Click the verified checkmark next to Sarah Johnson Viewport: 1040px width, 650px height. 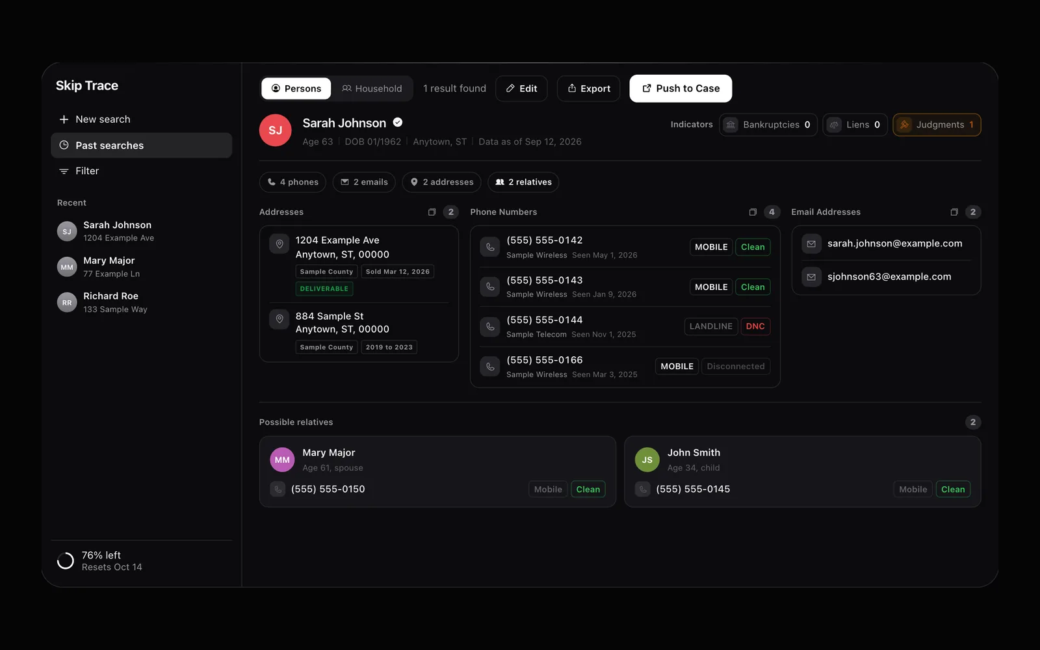[x=398, y=122]
